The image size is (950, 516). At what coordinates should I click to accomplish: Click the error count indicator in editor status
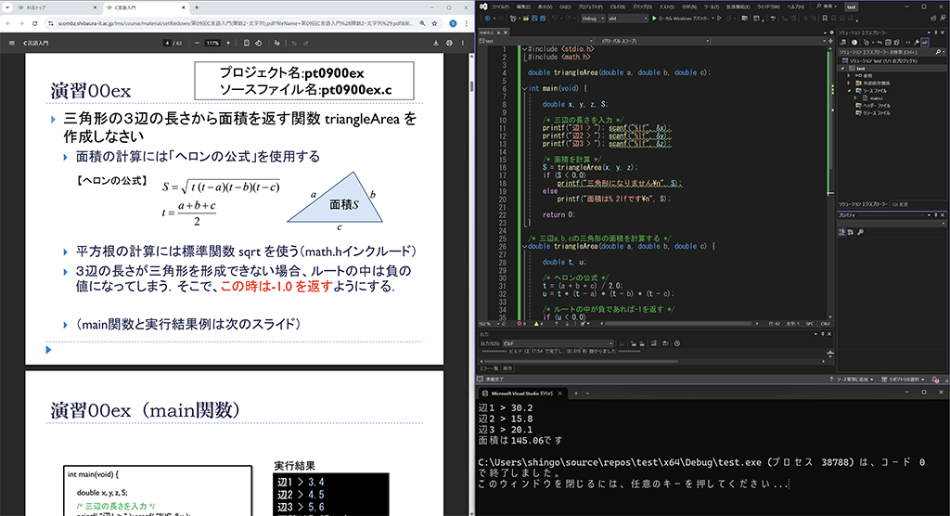[x=521, y=324]
